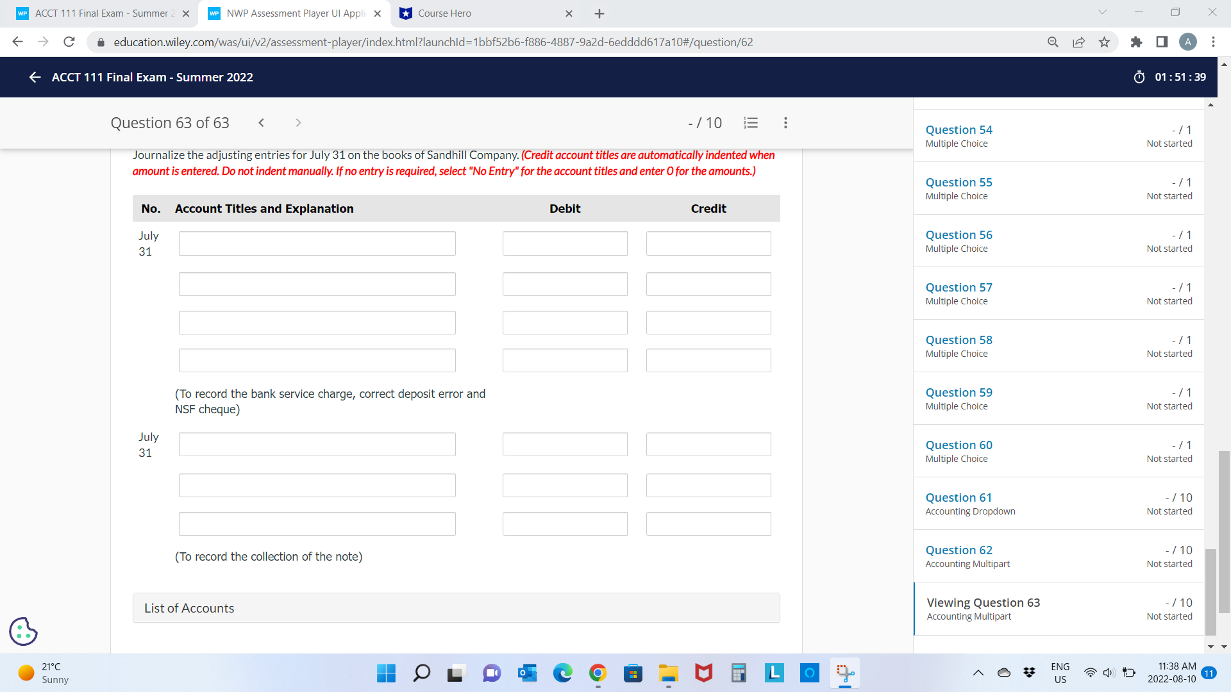Open Question 61 Accounting Dropdown

click(959, 498)
